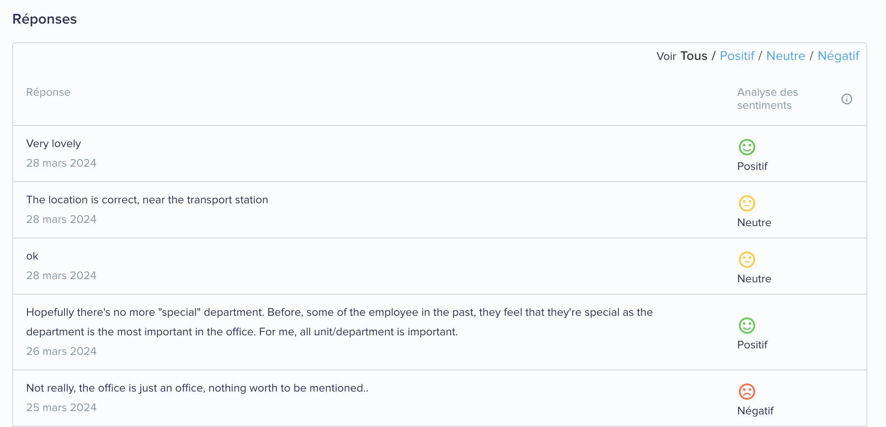
Task: Filter responses by Neutre
Action: 786,56
